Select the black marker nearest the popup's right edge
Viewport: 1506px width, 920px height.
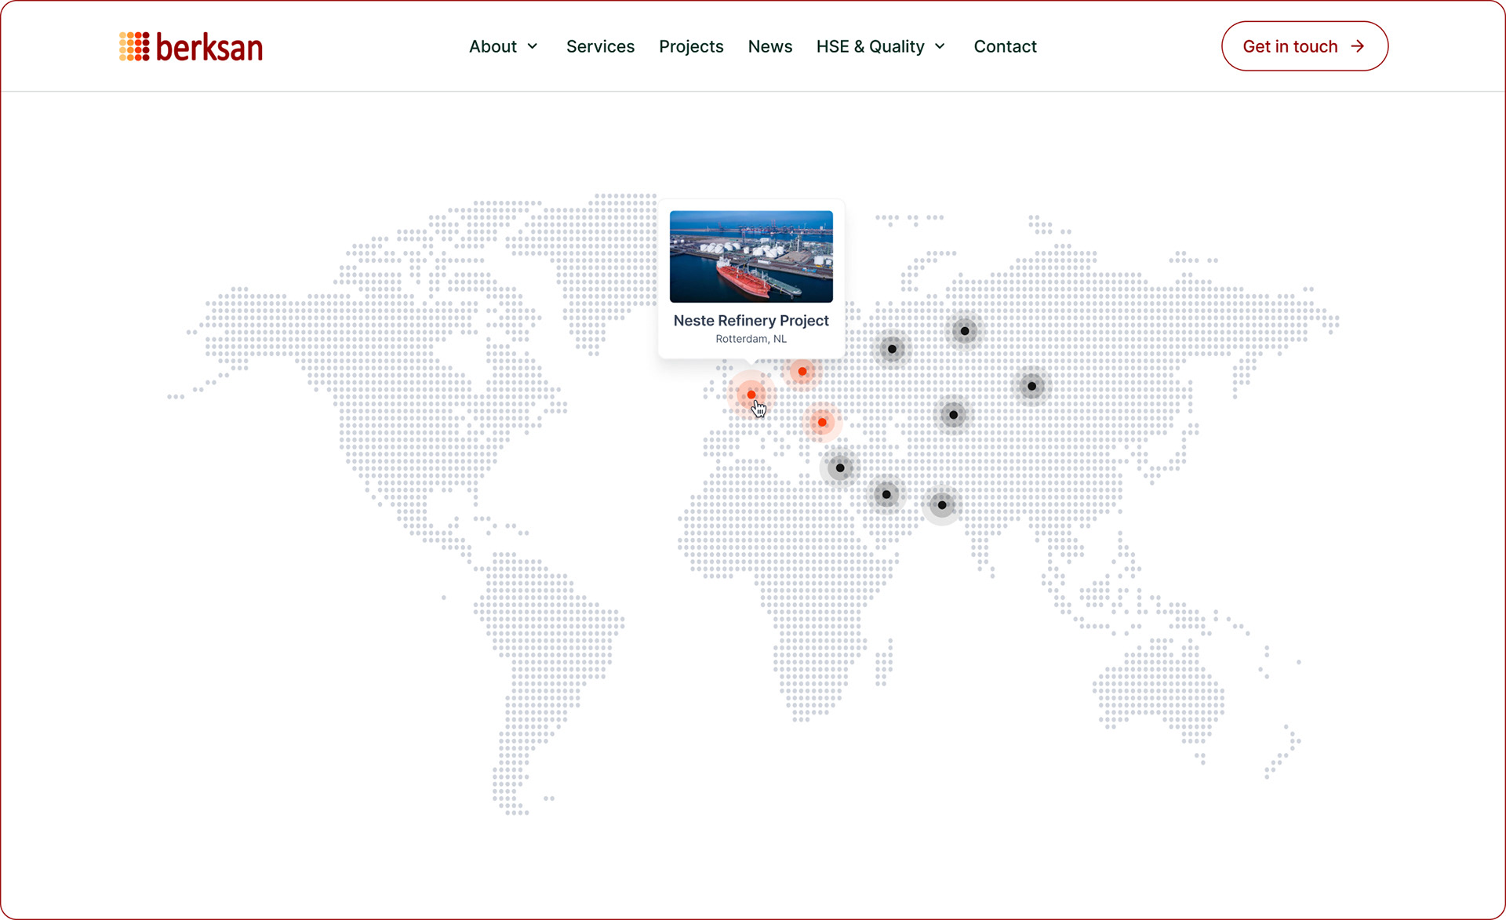(x=892, y=349)
